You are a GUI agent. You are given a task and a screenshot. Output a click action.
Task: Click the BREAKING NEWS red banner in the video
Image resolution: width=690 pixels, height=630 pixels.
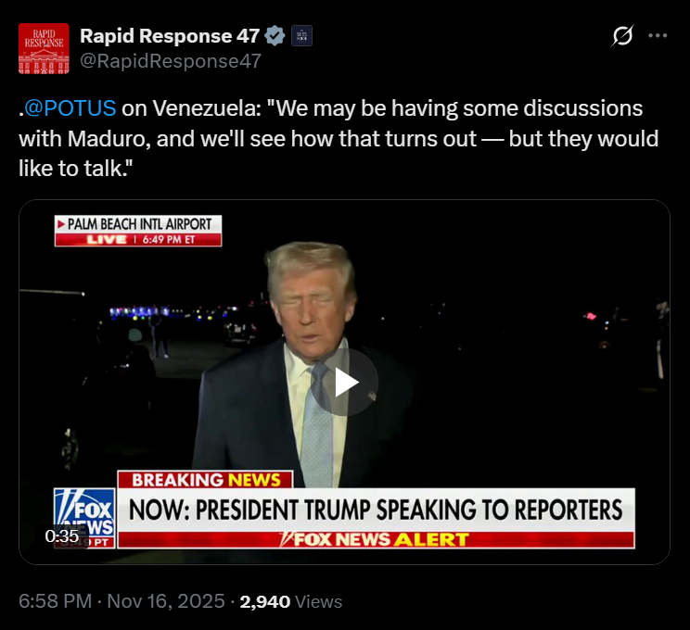click(205, 480)
